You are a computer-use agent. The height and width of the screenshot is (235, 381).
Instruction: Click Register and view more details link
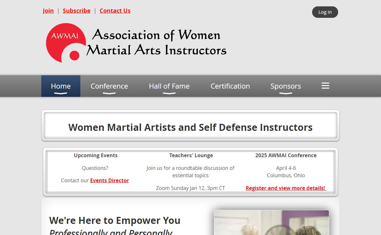click(285, 188)
